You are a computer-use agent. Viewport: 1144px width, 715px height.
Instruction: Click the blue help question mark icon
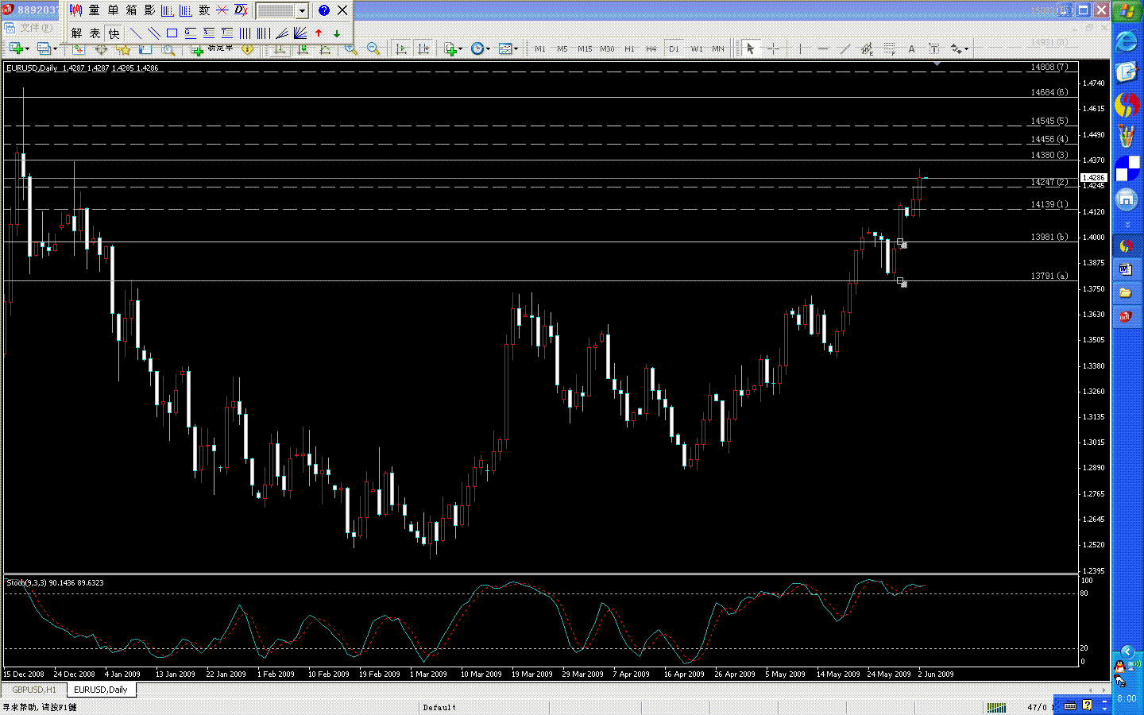click(324, 10)
